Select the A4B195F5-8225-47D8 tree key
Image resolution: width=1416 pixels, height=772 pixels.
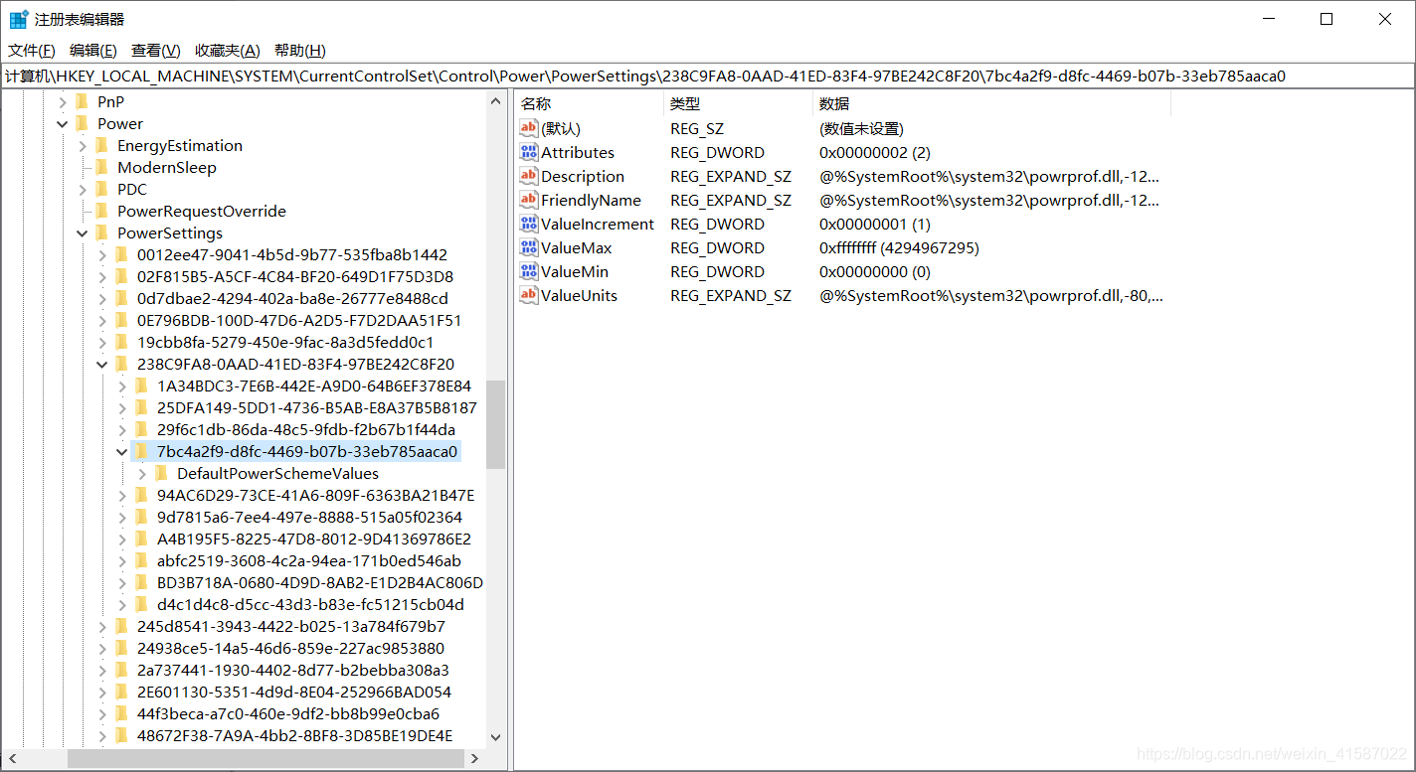coord(314,540)
